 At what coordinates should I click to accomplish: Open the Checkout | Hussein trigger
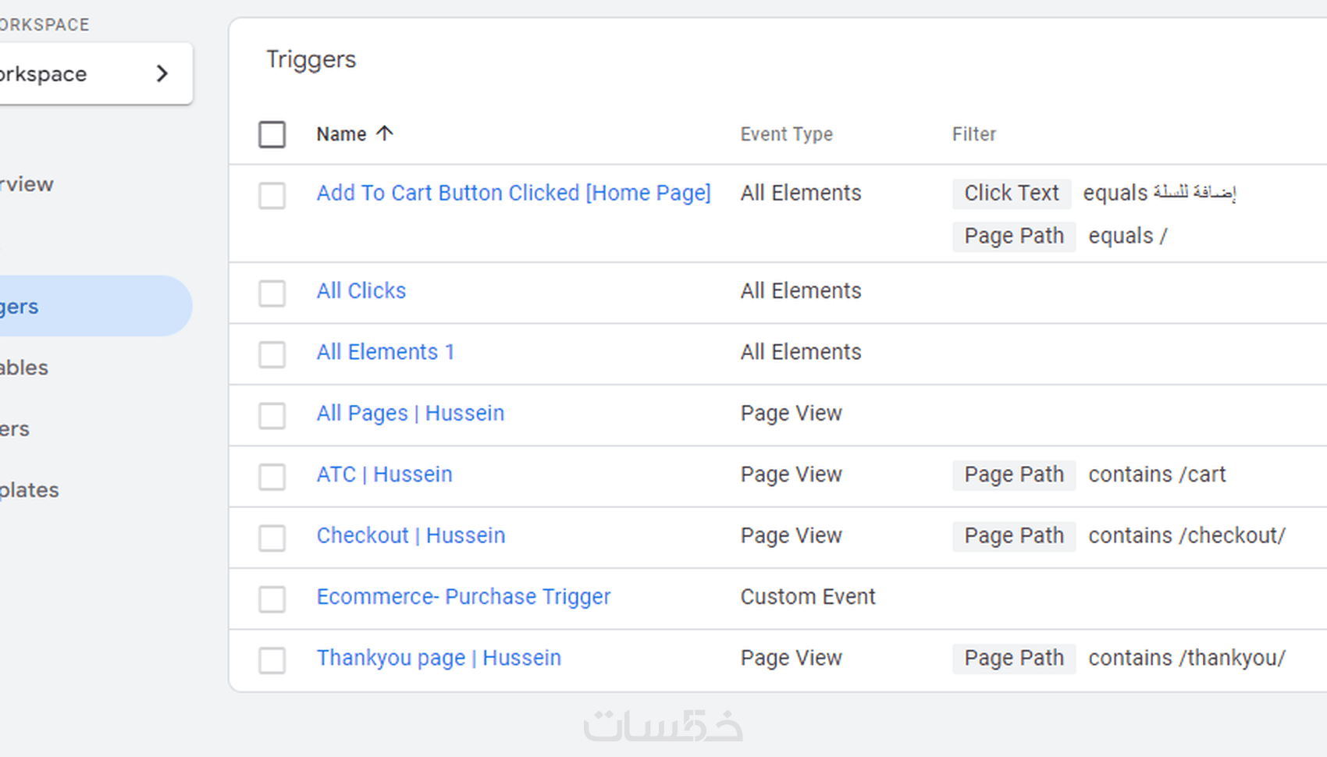pyautogui.click(x=411, y=535)
